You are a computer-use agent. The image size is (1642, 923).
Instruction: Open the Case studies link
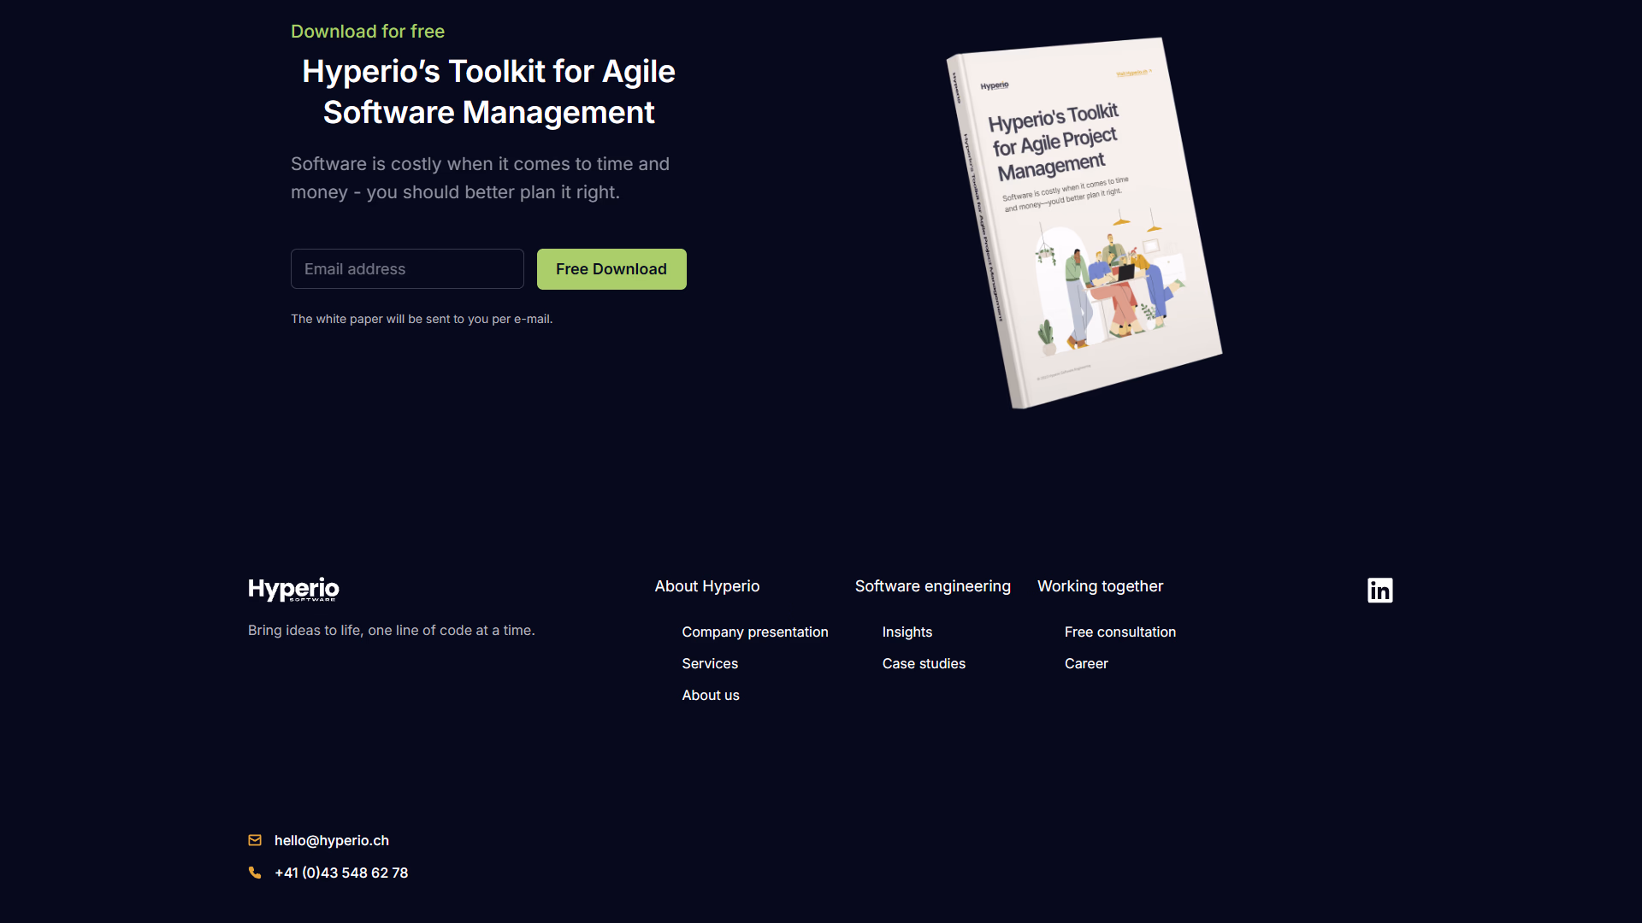pyautogui.click(x=924, y=664)
